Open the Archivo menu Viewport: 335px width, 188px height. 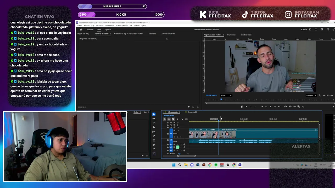click(79, 26)
